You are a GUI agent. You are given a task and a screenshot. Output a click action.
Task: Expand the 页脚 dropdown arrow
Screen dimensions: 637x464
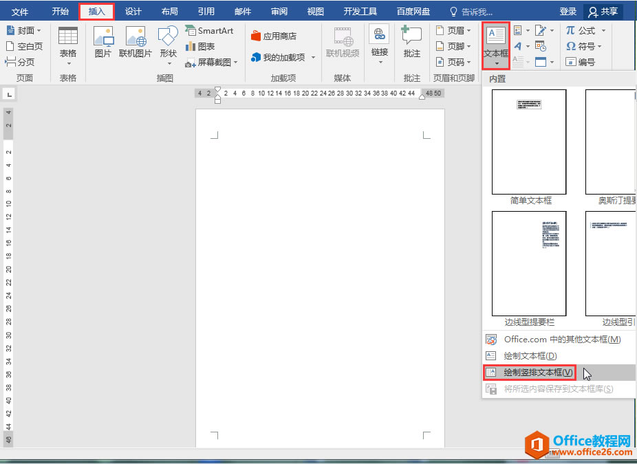(469, 47)
